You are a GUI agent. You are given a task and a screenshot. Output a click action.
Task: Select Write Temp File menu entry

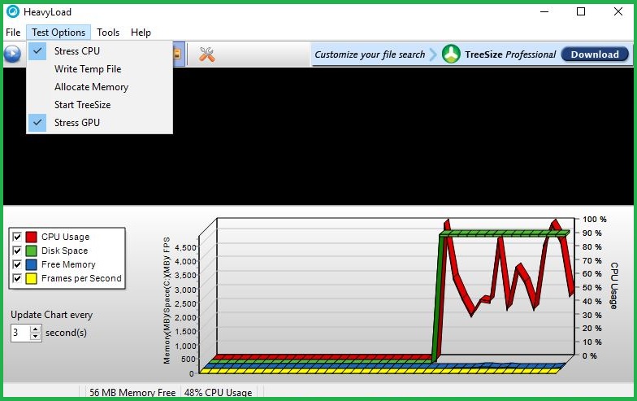coord(99,68)
